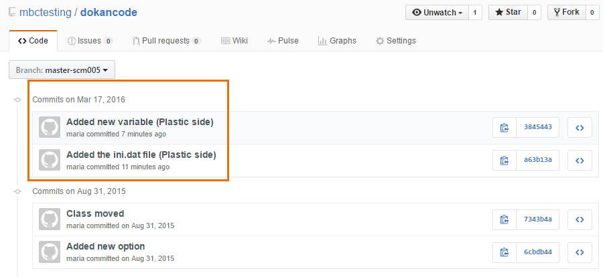The height and width of the screenshot is (277, 603).
Task: Open 'Added new variable (Plastic side)' commit
Action: pos(139,122)
